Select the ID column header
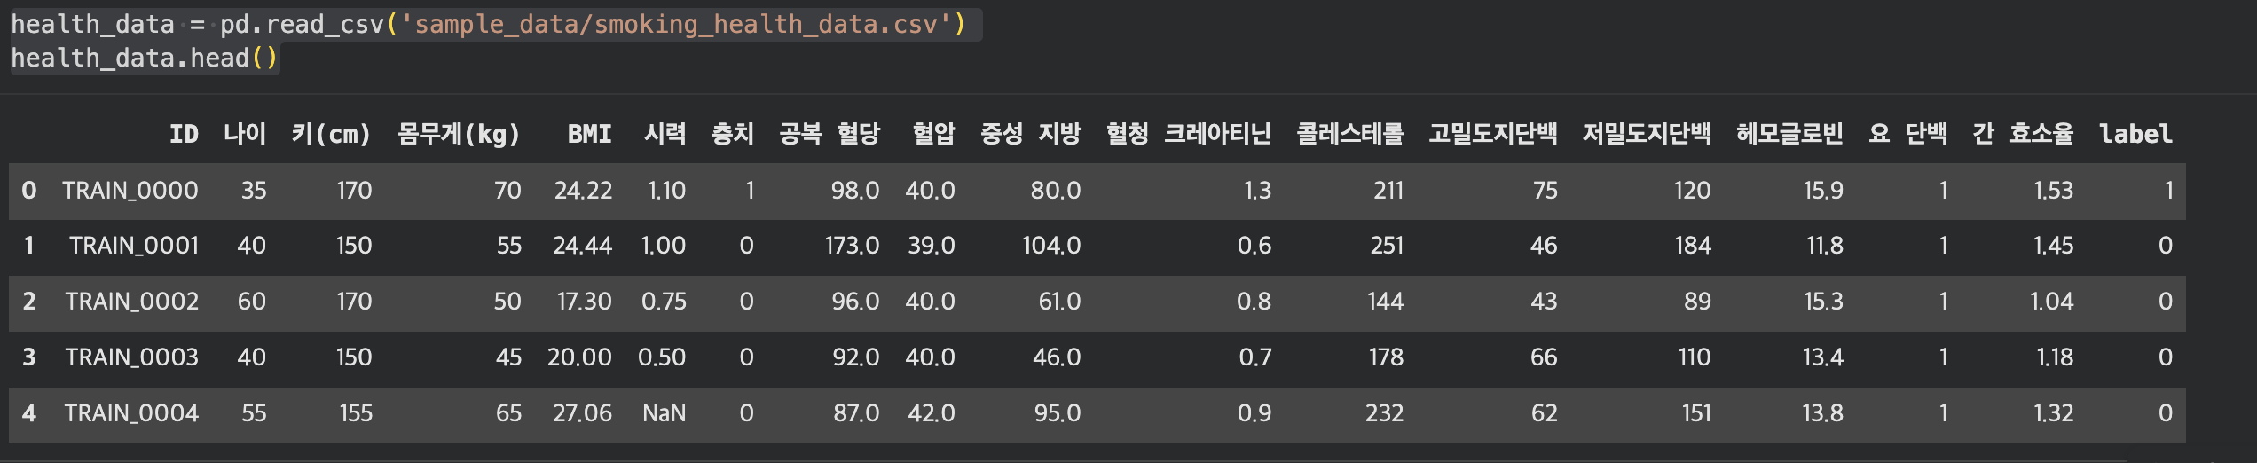 click(184, 134)
